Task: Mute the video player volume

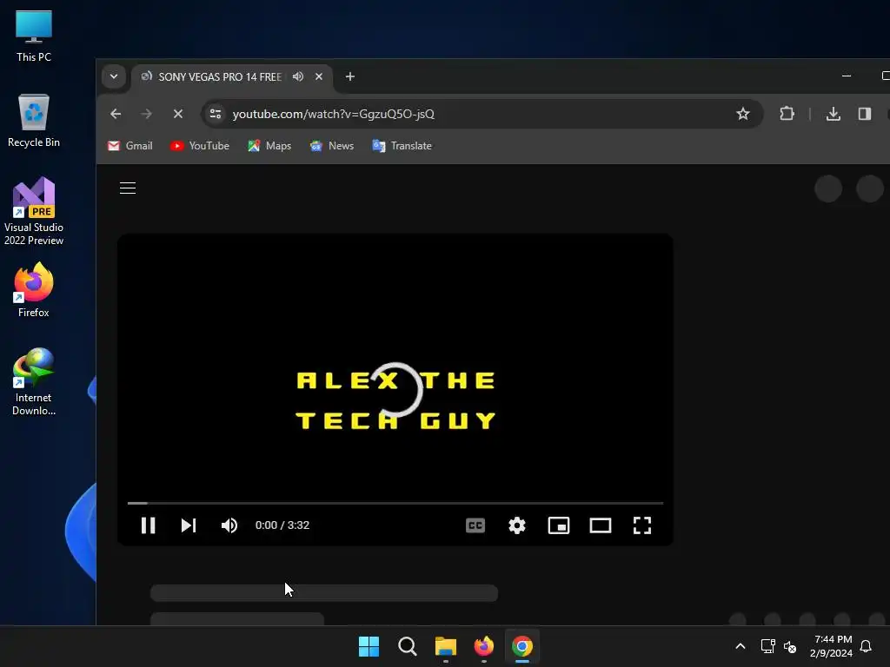Action: point(229,525)
